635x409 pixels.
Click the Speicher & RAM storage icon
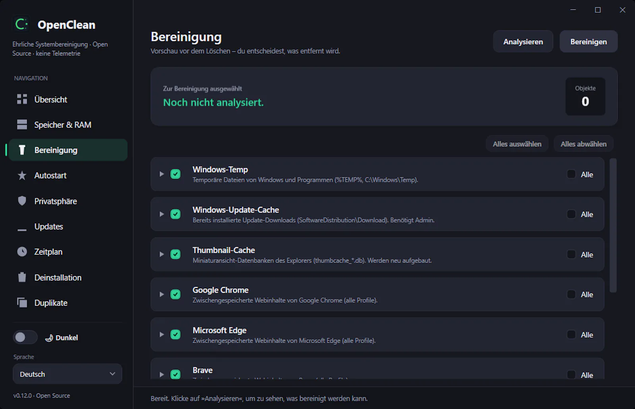click(22, 125)
